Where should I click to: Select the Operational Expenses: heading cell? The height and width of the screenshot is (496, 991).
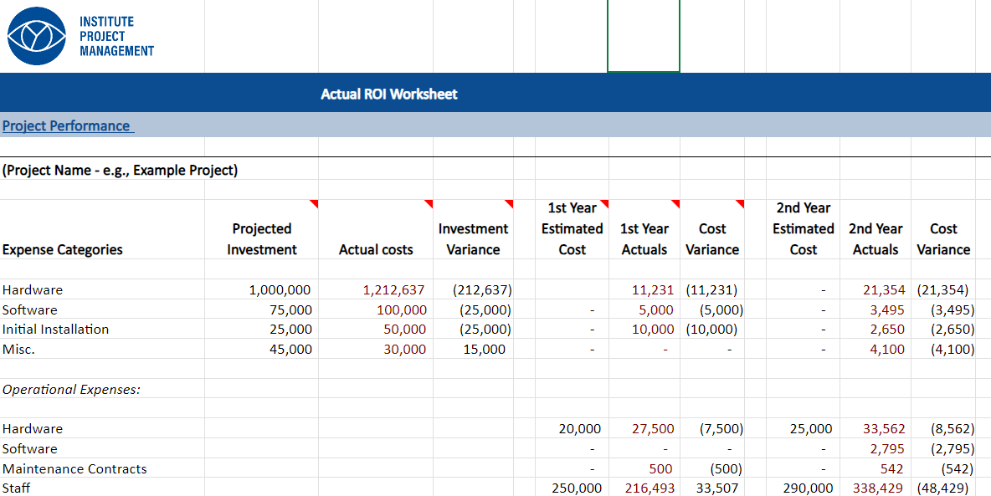coord(71,389)
